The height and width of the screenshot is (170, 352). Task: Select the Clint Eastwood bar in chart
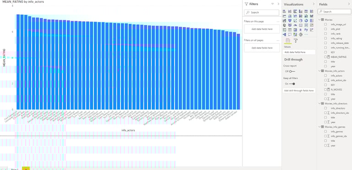tap(18, 62)
